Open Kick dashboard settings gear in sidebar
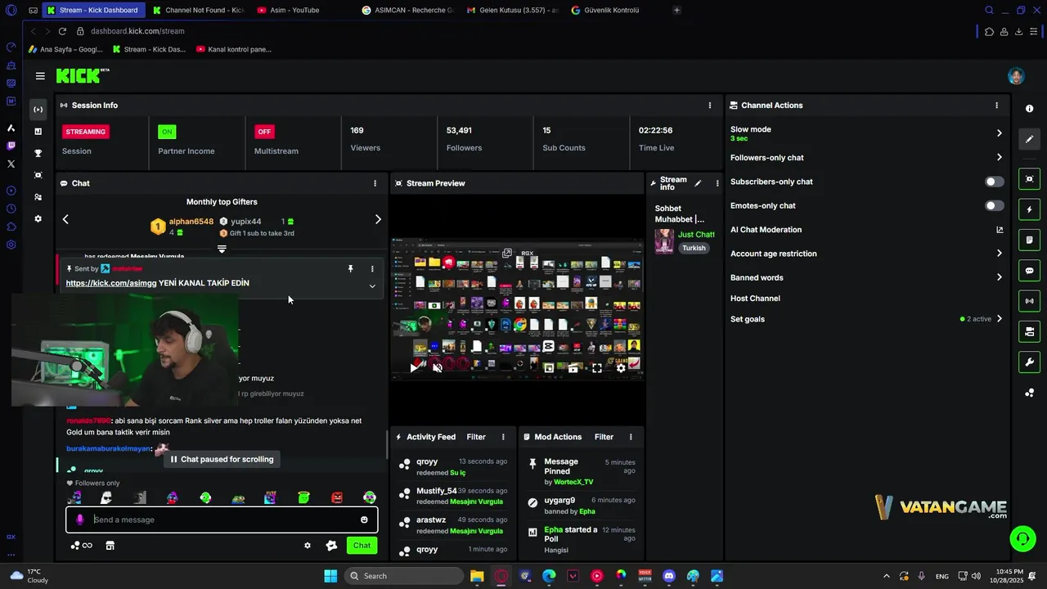 38,219
